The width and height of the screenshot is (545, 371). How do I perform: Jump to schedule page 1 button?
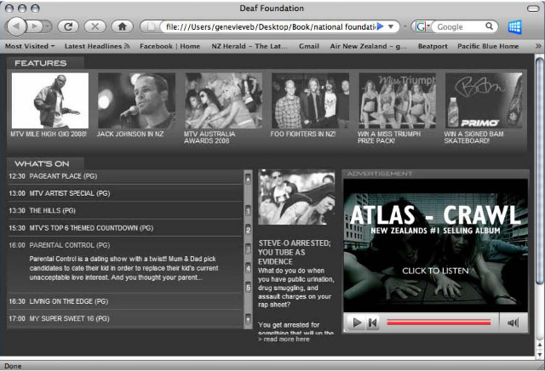tap(248, 211)
